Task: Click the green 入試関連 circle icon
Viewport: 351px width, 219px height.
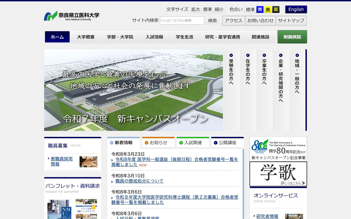Action: click(x=180, y=142)
